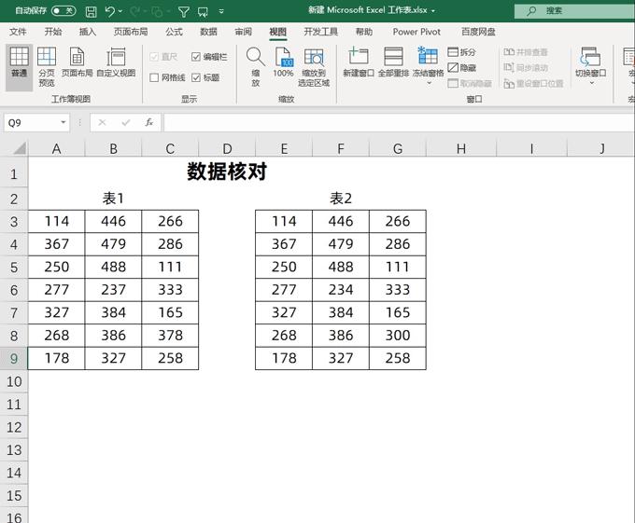Click Hide (隐藏) window command
635x523 pixels.
click(461, 67)
